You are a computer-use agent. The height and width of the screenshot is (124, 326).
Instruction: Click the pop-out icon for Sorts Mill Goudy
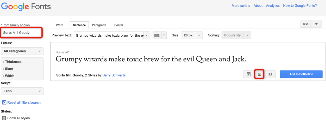click(270, 74)
